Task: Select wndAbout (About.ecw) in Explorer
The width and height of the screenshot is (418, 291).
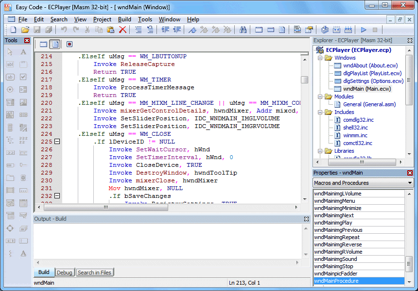Action: tap(370, 65)
